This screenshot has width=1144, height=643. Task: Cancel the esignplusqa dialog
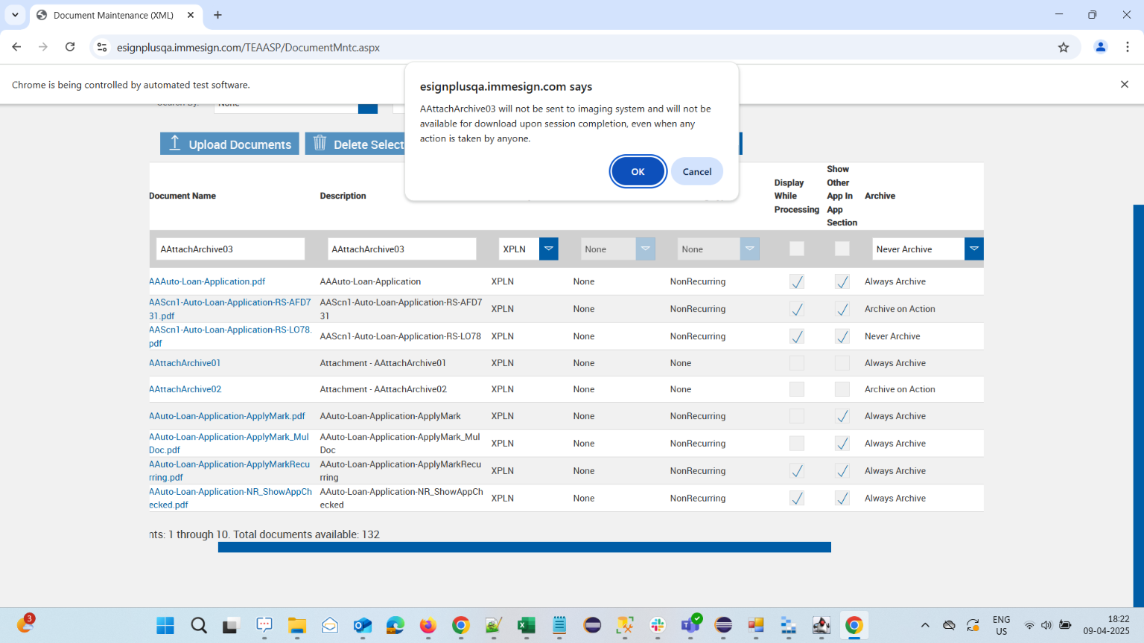click(x=697, y=172)
